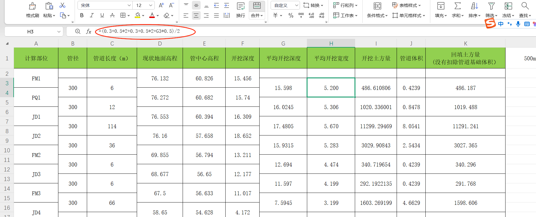Image resolution: width=536 pixels, height=217 pixels.
Task: Select cell showing 1020.336001
Action: 376,107
